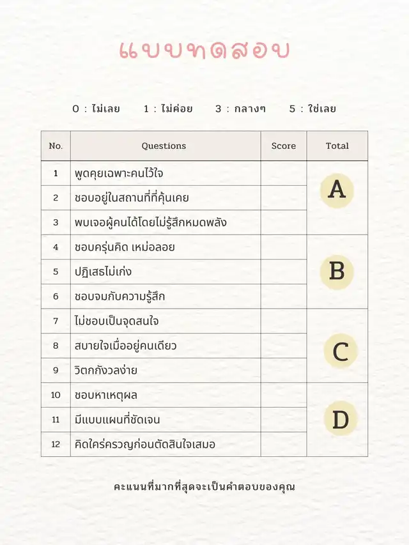Click question text วิตกกังวลง่าย
409x545 pixels.
[105, 370]
